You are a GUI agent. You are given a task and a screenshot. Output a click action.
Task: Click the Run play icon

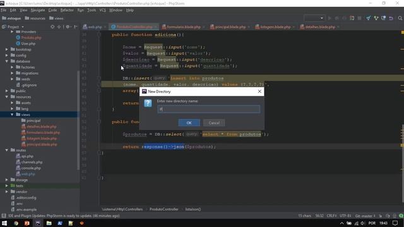click(330, 18)
